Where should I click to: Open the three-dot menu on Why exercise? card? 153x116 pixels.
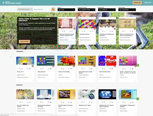(53, 81)
